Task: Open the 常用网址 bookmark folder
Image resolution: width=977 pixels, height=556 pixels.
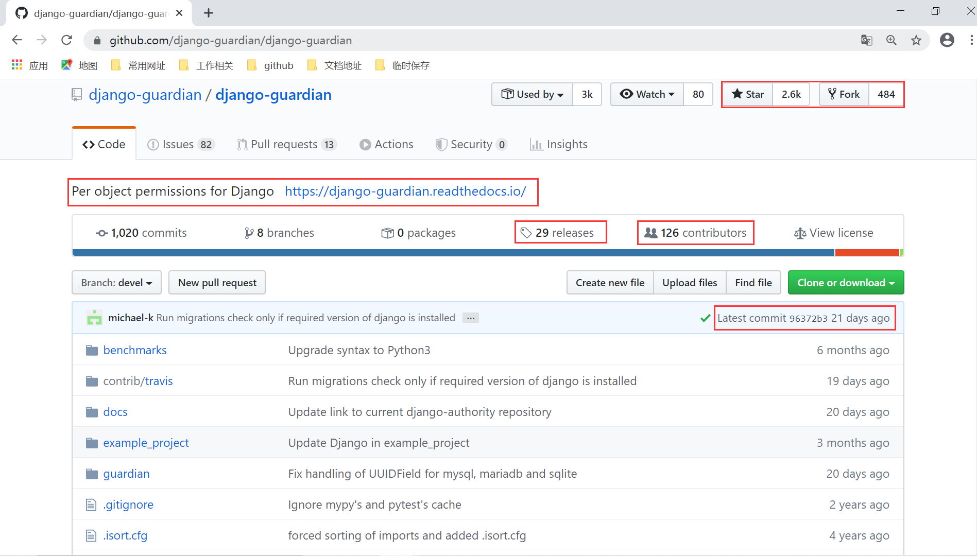Action: [138, 65]
